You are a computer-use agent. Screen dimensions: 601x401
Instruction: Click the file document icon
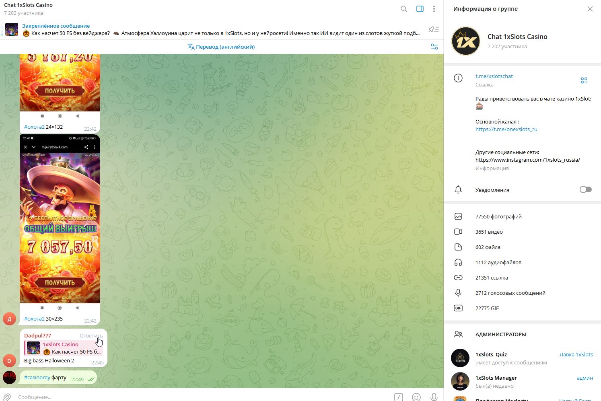[x=458, y=247]
